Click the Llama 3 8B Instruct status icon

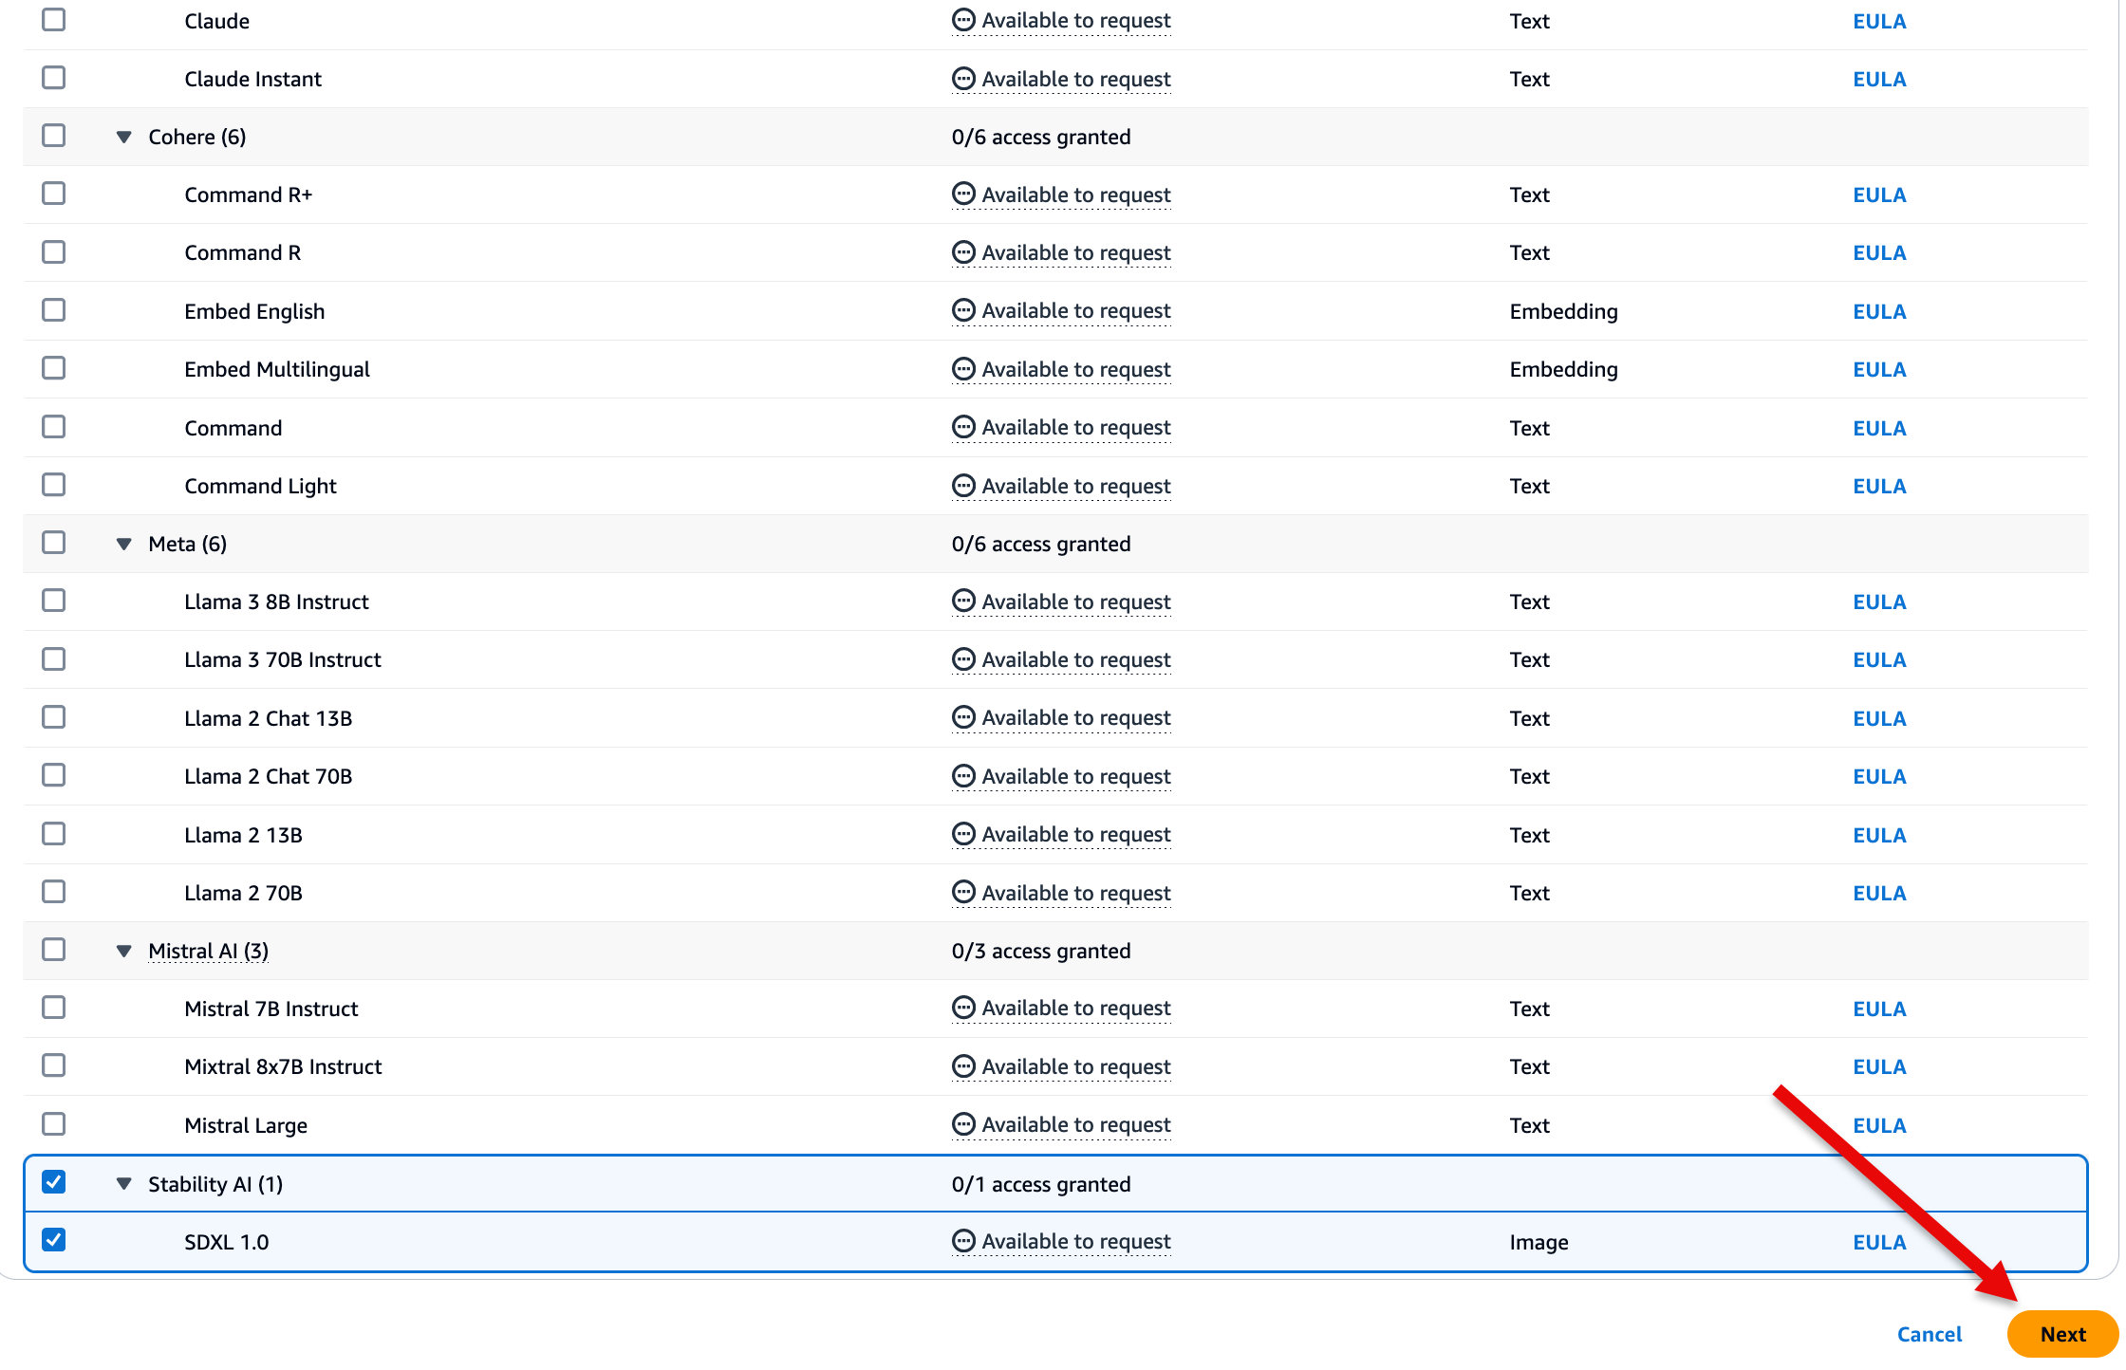point(963,602)
